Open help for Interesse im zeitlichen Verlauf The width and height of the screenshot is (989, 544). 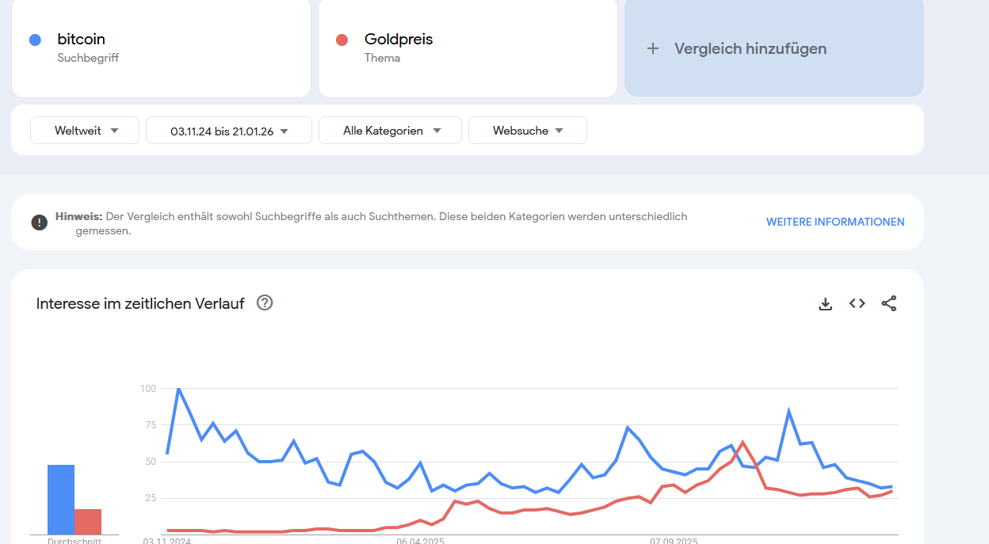pyautogui.click(x=265, y=302)
